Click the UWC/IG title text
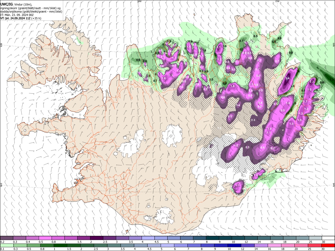Image resolution: width=335 pixels, height=251 pixels. pos(6,4)
